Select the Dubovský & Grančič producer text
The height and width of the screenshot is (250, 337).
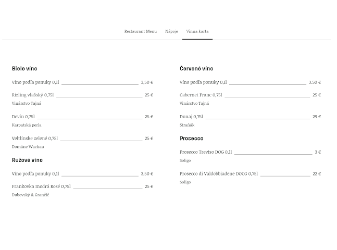click(x=30, y=195)
